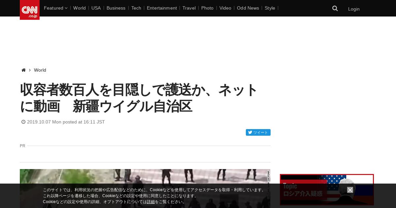Click the World breadcrumb link
The image size is (396, 208).
coord(40,70)
